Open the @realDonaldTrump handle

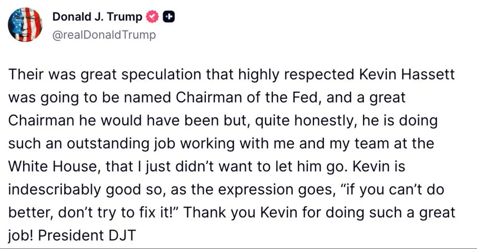(x=104, y=35)
